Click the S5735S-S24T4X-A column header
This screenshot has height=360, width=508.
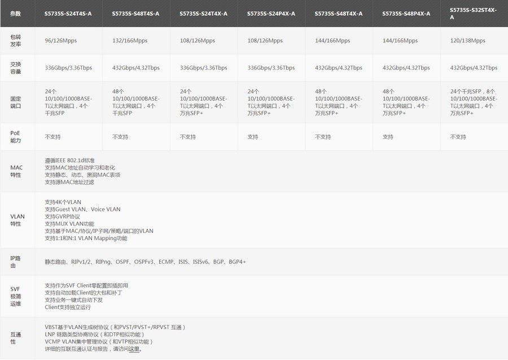203,14
